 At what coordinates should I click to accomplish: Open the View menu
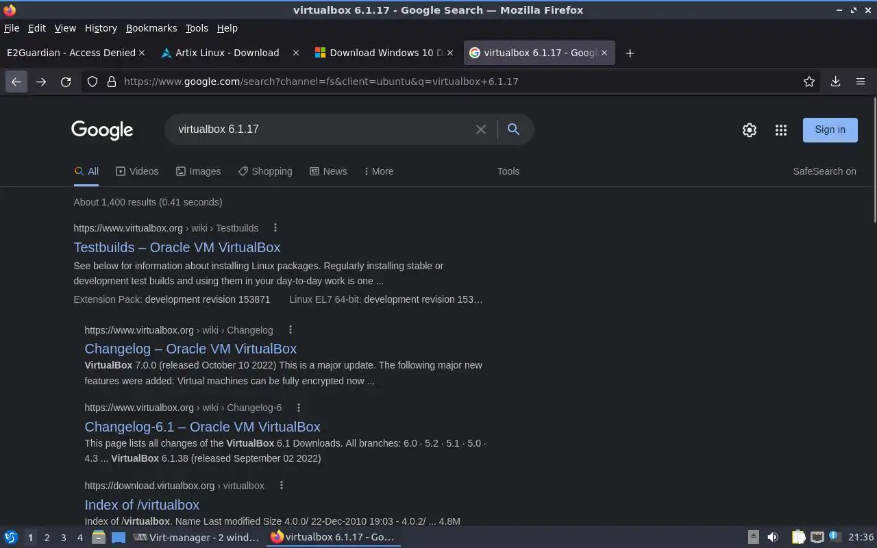tap(65, 28)
